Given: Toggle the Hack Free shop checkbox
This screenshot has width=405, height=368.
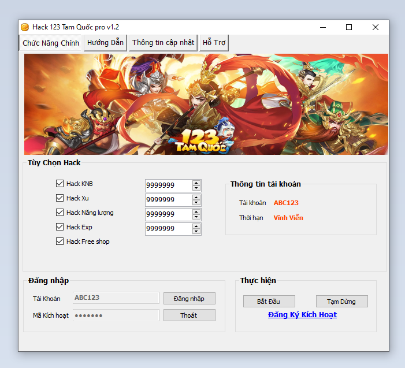Looking at the screenshot, I should tap(60, 241).
